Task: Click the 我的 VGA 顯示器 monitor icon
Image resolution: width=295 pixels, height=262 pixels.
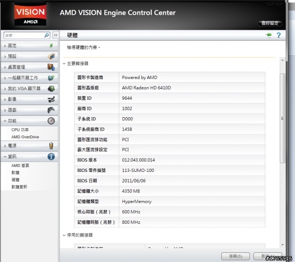Action: (51, 88)
